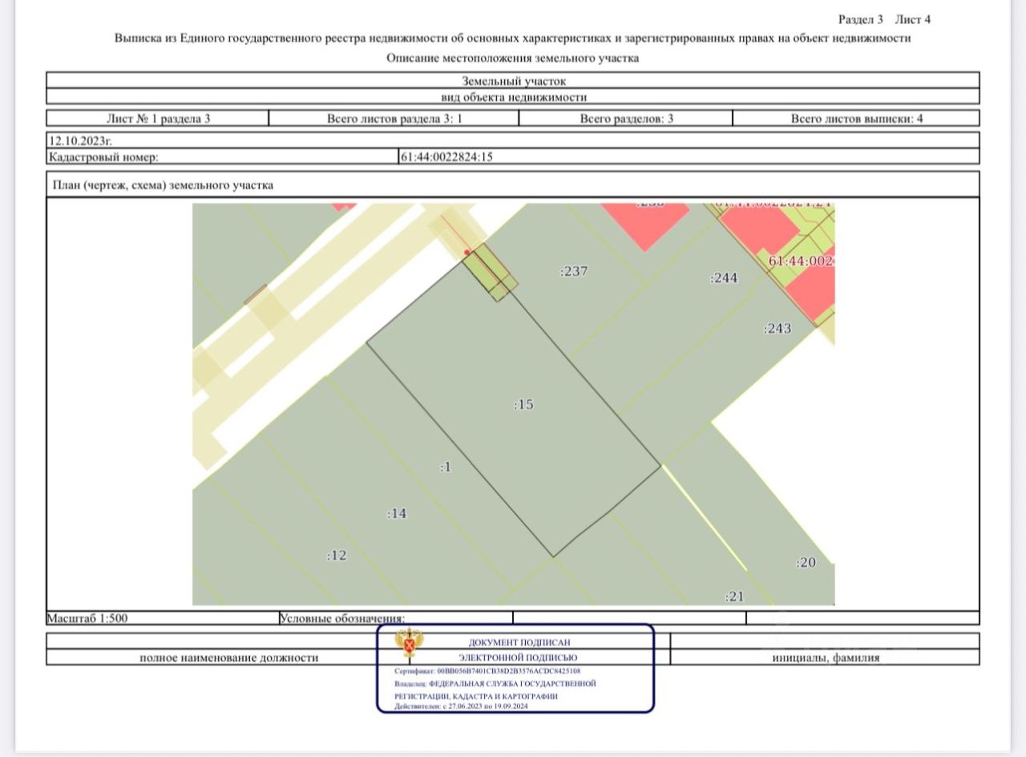
Task: Click parcel label ":12" on the plan
Action: [x=337, y=555]
